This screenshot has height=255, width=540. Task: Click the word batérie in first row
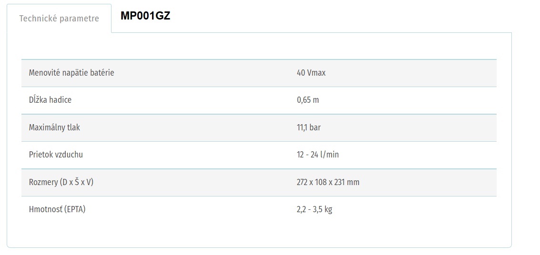pos(102,73)
